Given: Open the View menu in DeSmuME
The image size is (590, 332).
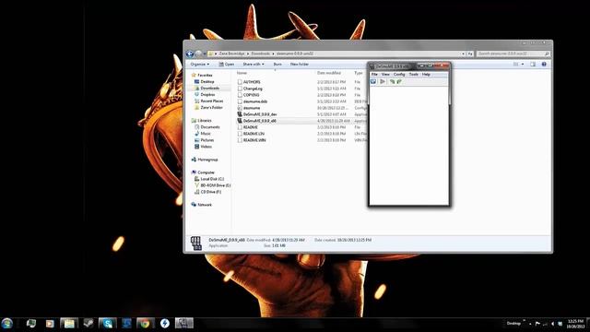Looking at the screenshot, I should point(385,74).
